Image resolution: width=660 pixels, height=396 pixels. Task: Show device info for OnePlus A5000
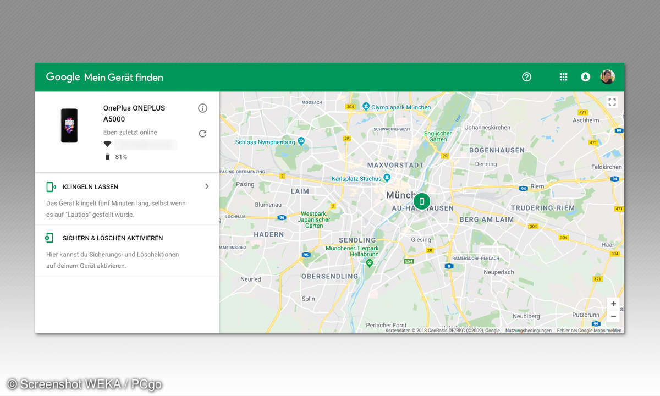[x=202, y=108]
